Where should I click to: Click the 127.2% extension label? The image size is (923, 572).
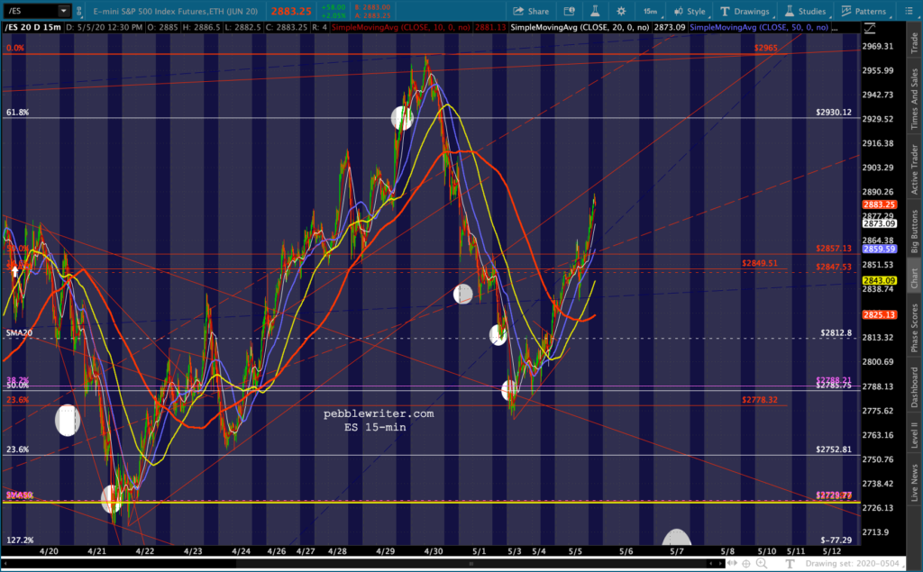point(20,540)
